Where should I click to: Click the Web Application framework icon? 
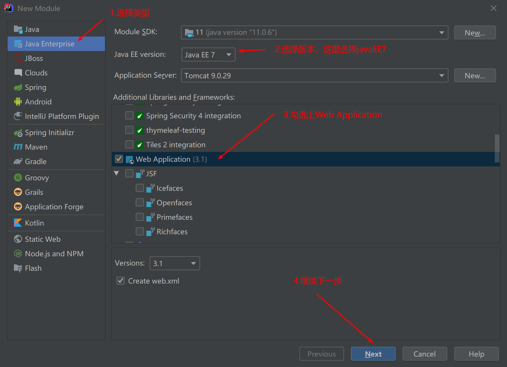click(x=130, y=159)
